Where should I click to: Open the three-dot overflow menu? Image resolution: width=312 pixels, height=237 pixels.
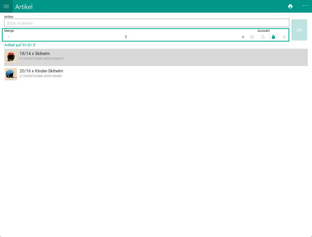306,6
